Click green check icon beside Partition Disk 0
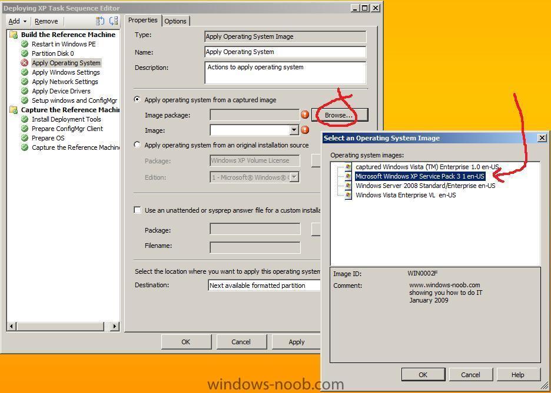The width and height of the screenshot is (551, 393). [25, 53]
